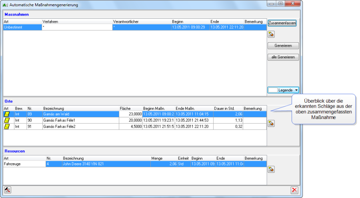The image size is (360, 198).
Task: Click the tools icon at bottom left
Action: (x=7, y=190)
